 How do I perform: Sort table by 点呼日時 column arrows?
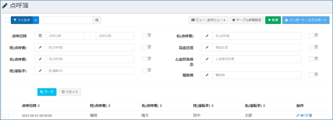[x=39, y=106]
